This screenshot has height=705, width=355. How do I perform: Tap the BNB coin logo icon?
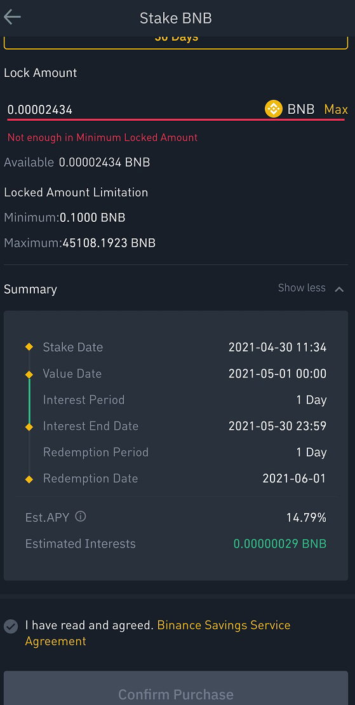pos(273,109)
